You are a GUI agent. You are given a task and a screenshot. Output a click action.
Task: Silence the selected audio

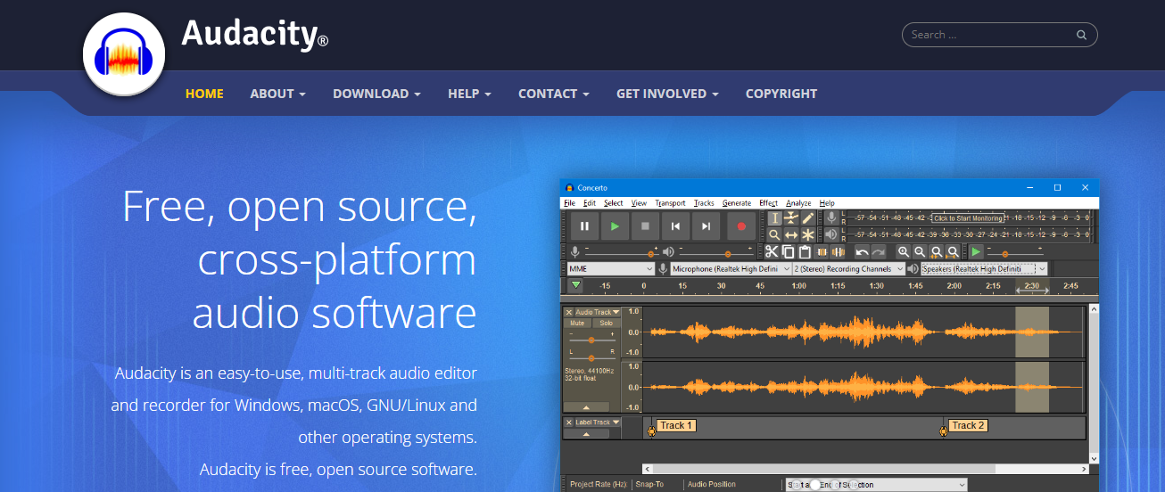(x=839, y=252)
